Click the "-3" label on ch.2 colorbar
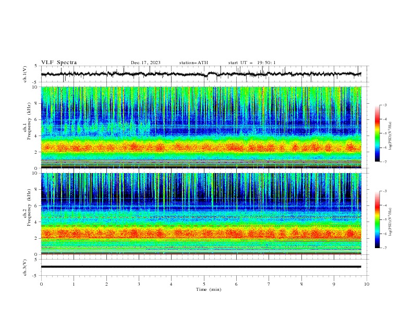Viewport: 413px width, 319px height. click(x=385, y=191)
